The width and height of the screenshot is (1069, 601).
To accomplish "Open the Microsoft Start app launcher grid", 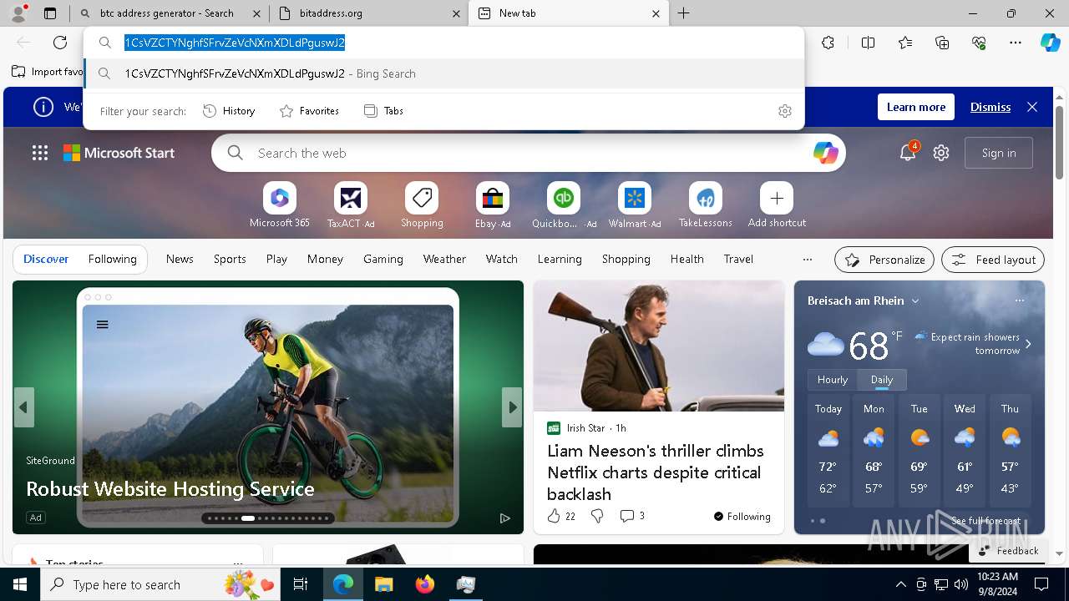I will pos(40,153).
